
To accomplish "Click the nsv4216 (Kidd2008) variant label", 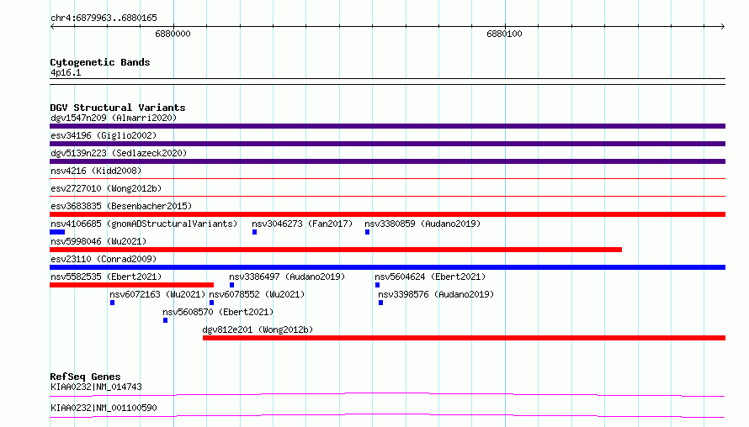I will 96,171.
